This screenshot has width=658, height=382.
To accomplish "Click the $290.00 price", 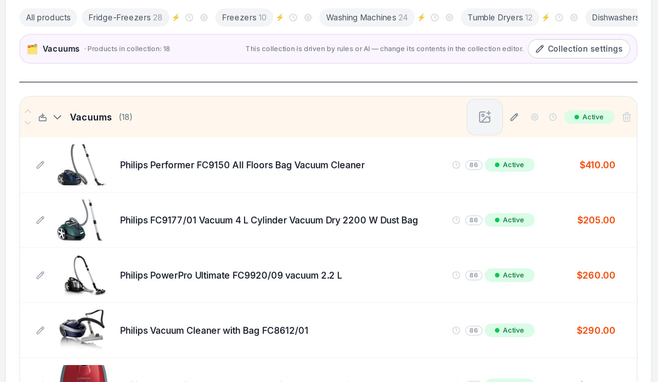I will click(596, 330).
